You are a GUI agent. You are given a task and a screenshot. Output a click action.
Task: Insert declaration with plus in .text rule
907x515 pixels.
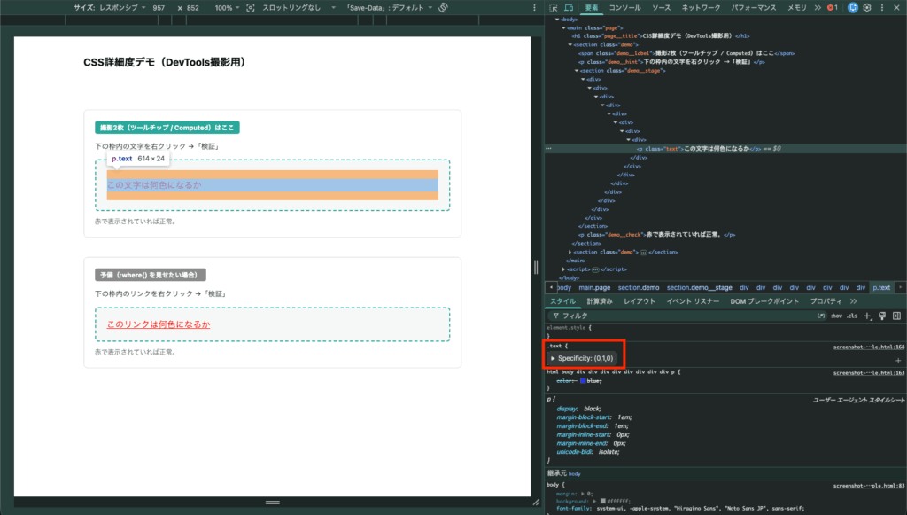click(x=898, y=361)
